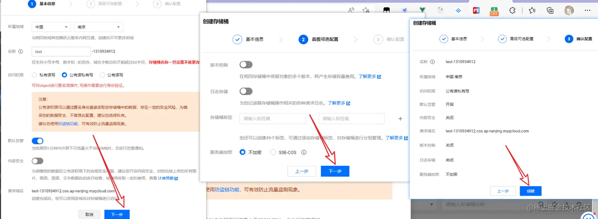Click the red FE extension icon
Viewport: 598px width, 219px height.
click(477, 11)
